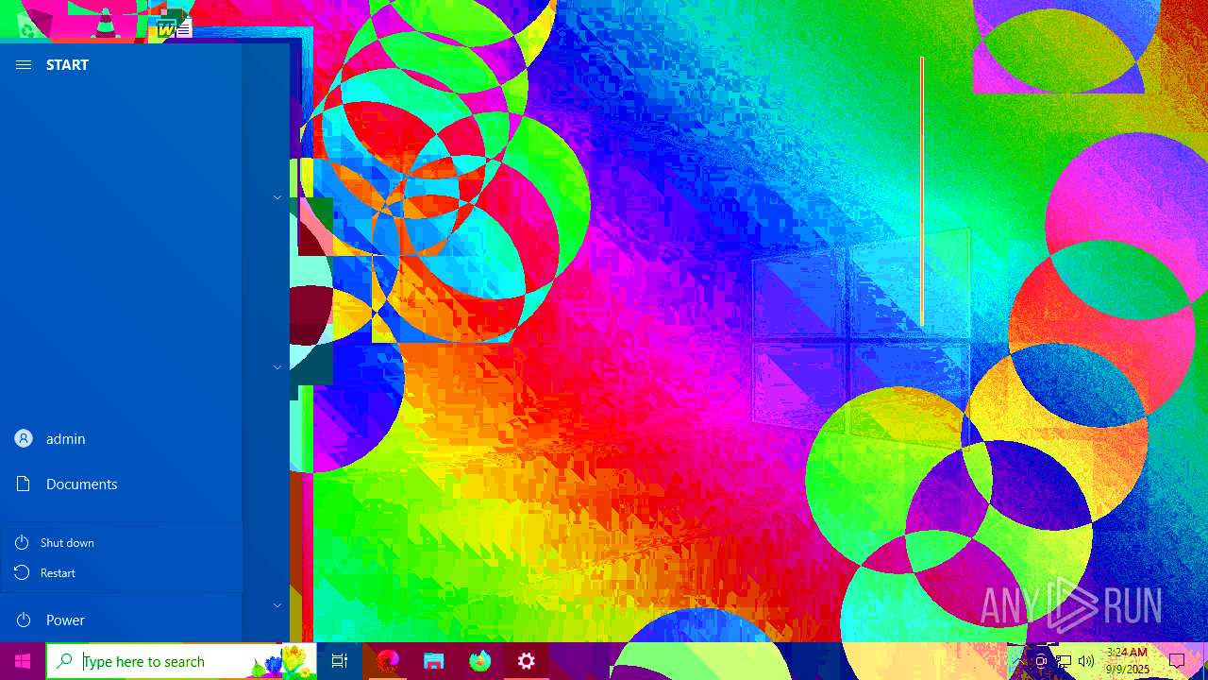This screenshot has width=1208, height=680.
Task: Click the START hamburger menu icon
Action: click(24, 65)
